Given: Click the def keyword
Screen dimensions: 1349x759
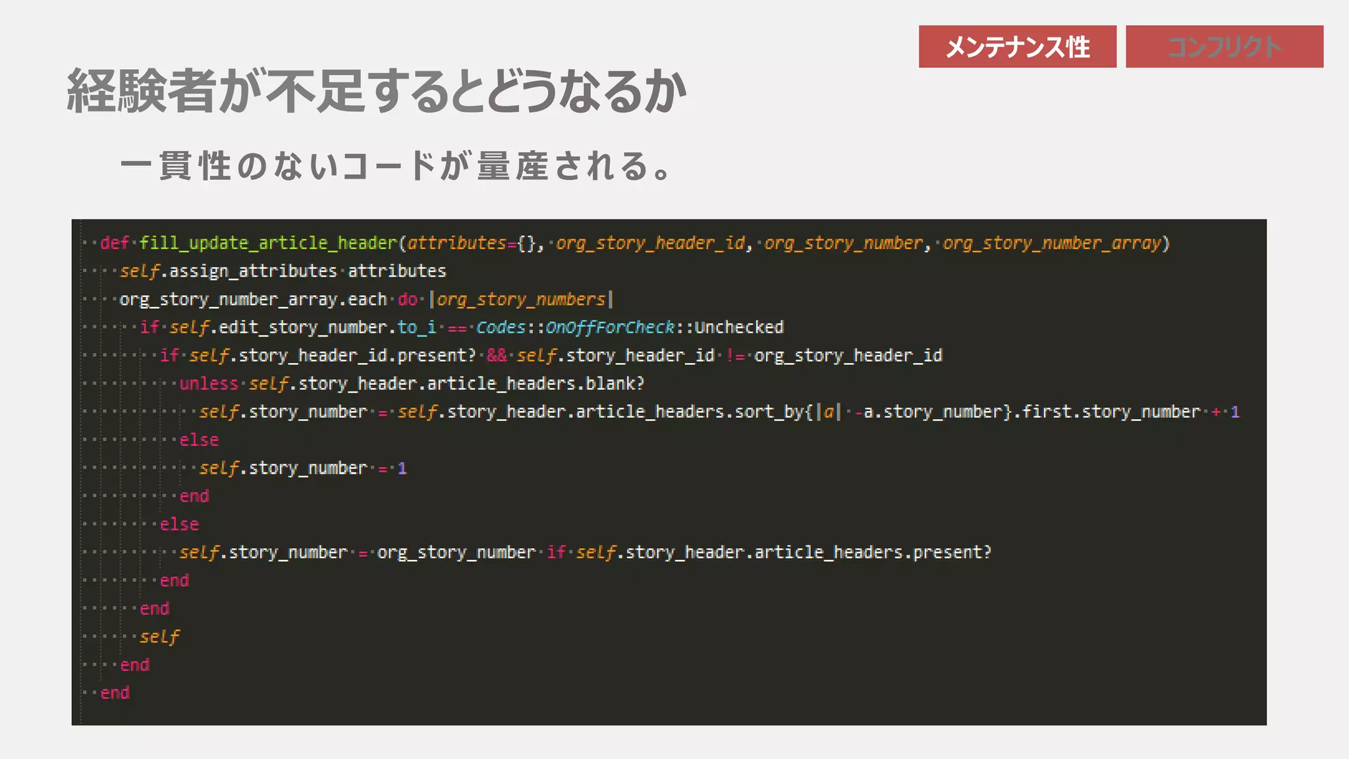Looking at the screenshot, I should coord(115,243).
